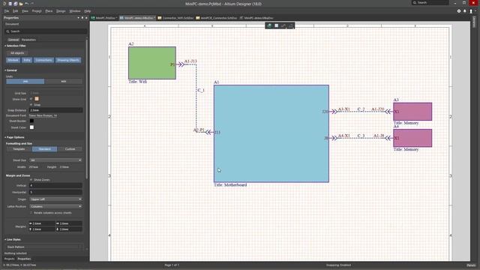Image resolution: width=480 pixels, height=270 pixels.
Task: Open the Letter Position dropdown
Action: point(55,207)
